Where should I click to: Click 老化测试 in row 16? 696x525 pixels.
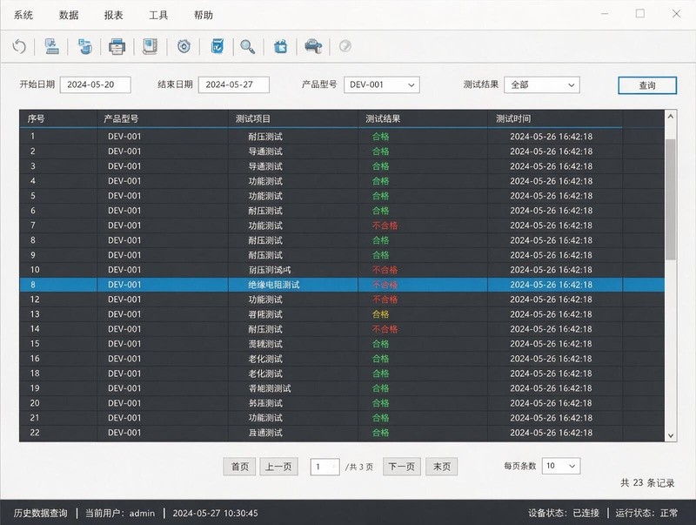[265, 359]
